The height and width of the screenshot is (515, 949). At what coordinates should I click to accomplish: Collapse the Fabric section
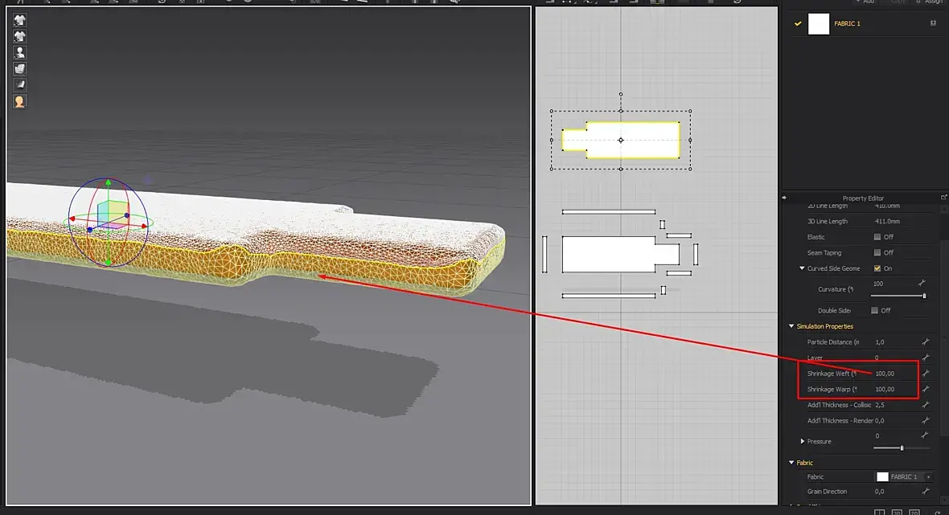791,463
